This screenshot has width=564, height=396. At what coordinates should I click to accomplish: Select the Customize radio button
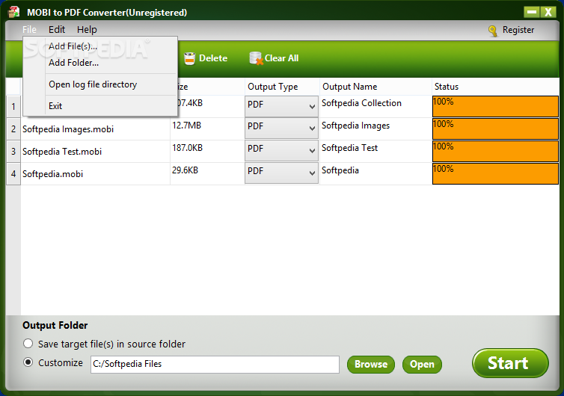[28, 362]
